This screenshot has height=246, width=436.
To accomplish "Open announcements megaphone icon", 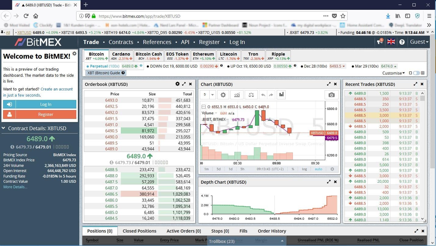I will (380, 42).
